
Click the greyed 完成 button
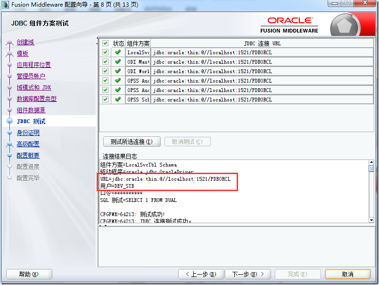coord(297,274)
